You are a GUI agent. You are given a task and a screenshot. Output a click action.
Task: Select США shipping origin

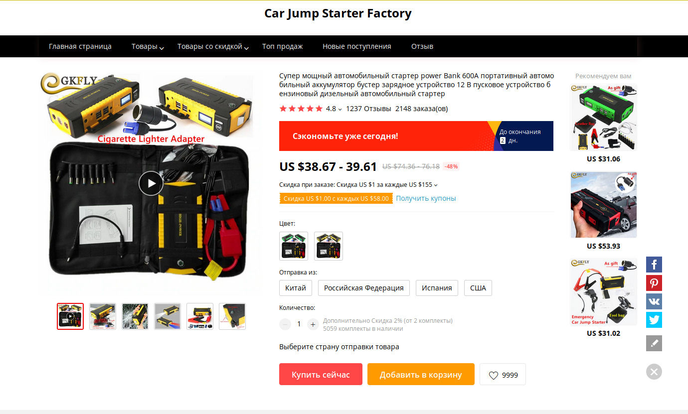(x=478, y=288)
